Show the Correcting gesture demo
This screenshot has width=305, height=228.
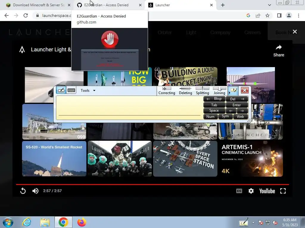point(167,91)
